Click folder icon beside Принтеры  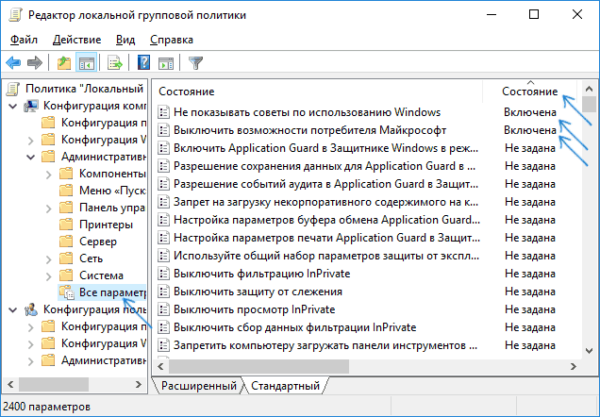pyautogui.click(x=66, y=225)
